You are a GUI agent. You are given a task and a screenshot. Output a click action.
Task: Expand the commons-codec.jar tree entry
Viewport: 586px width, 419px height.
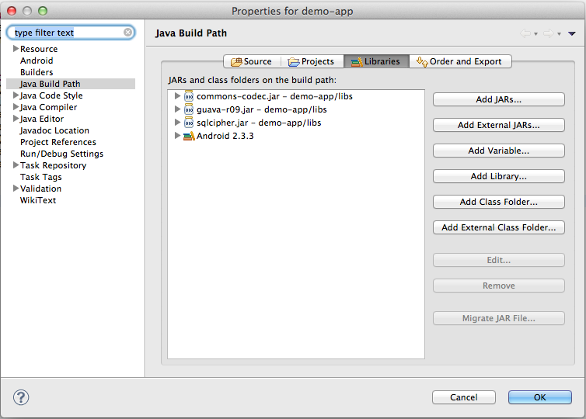pyautogui.click(x=177, y=96)
